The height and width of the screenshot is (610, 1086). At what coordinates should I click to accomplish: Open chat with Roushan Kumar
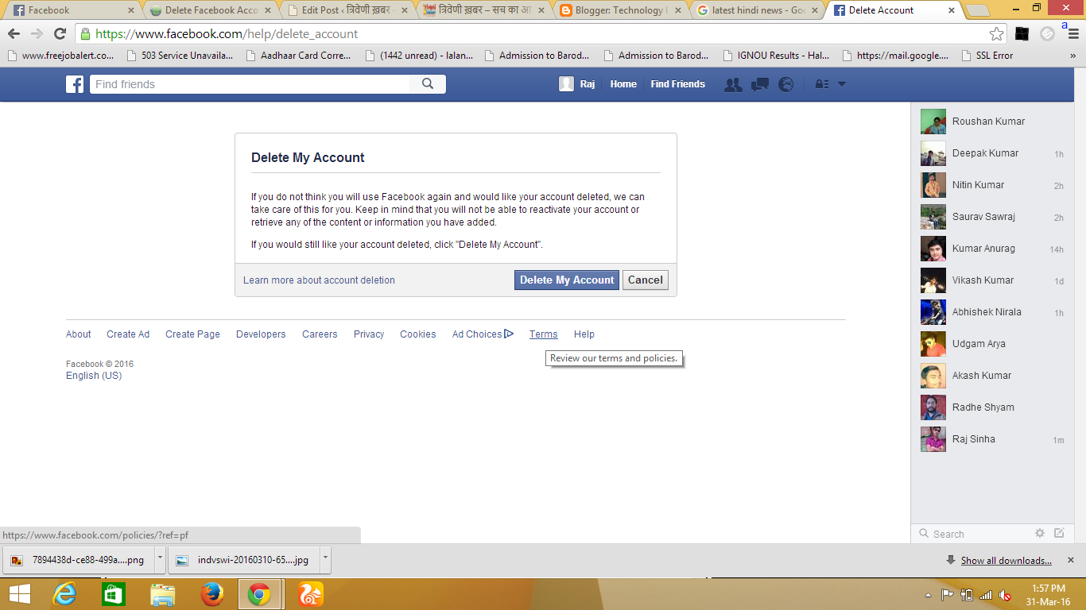[992, 122]
